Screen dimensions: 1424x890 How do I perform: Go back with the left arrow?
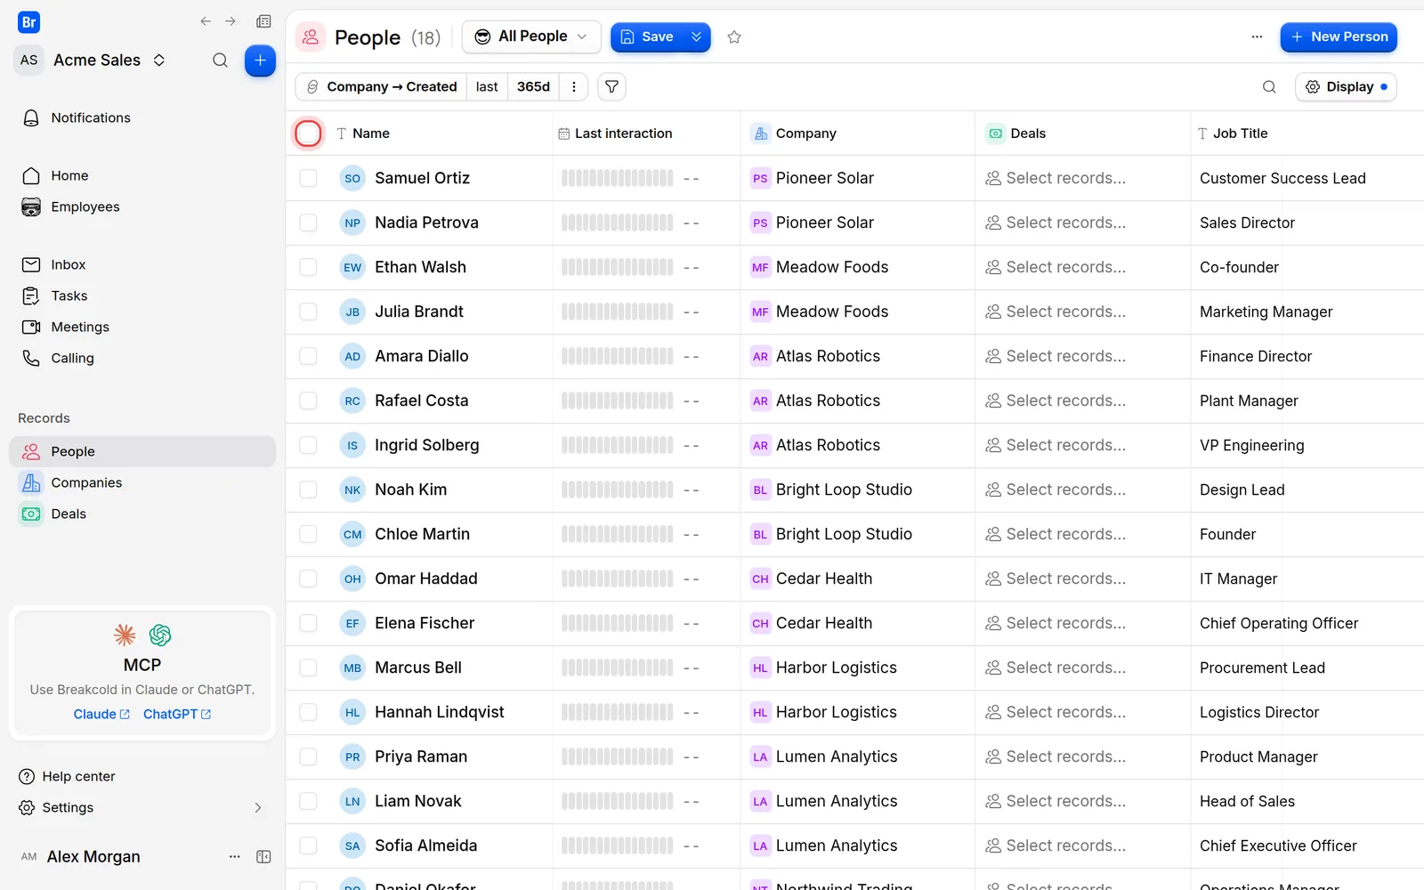tap(206, 21)
